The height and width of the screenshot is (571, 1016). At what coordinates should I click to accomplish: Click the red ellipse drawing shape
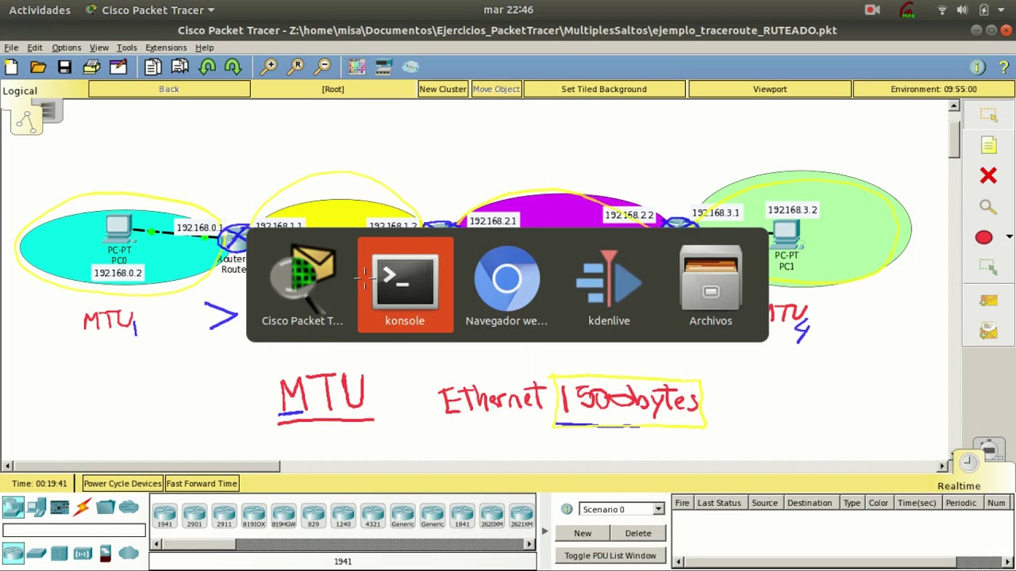[983, 237]
